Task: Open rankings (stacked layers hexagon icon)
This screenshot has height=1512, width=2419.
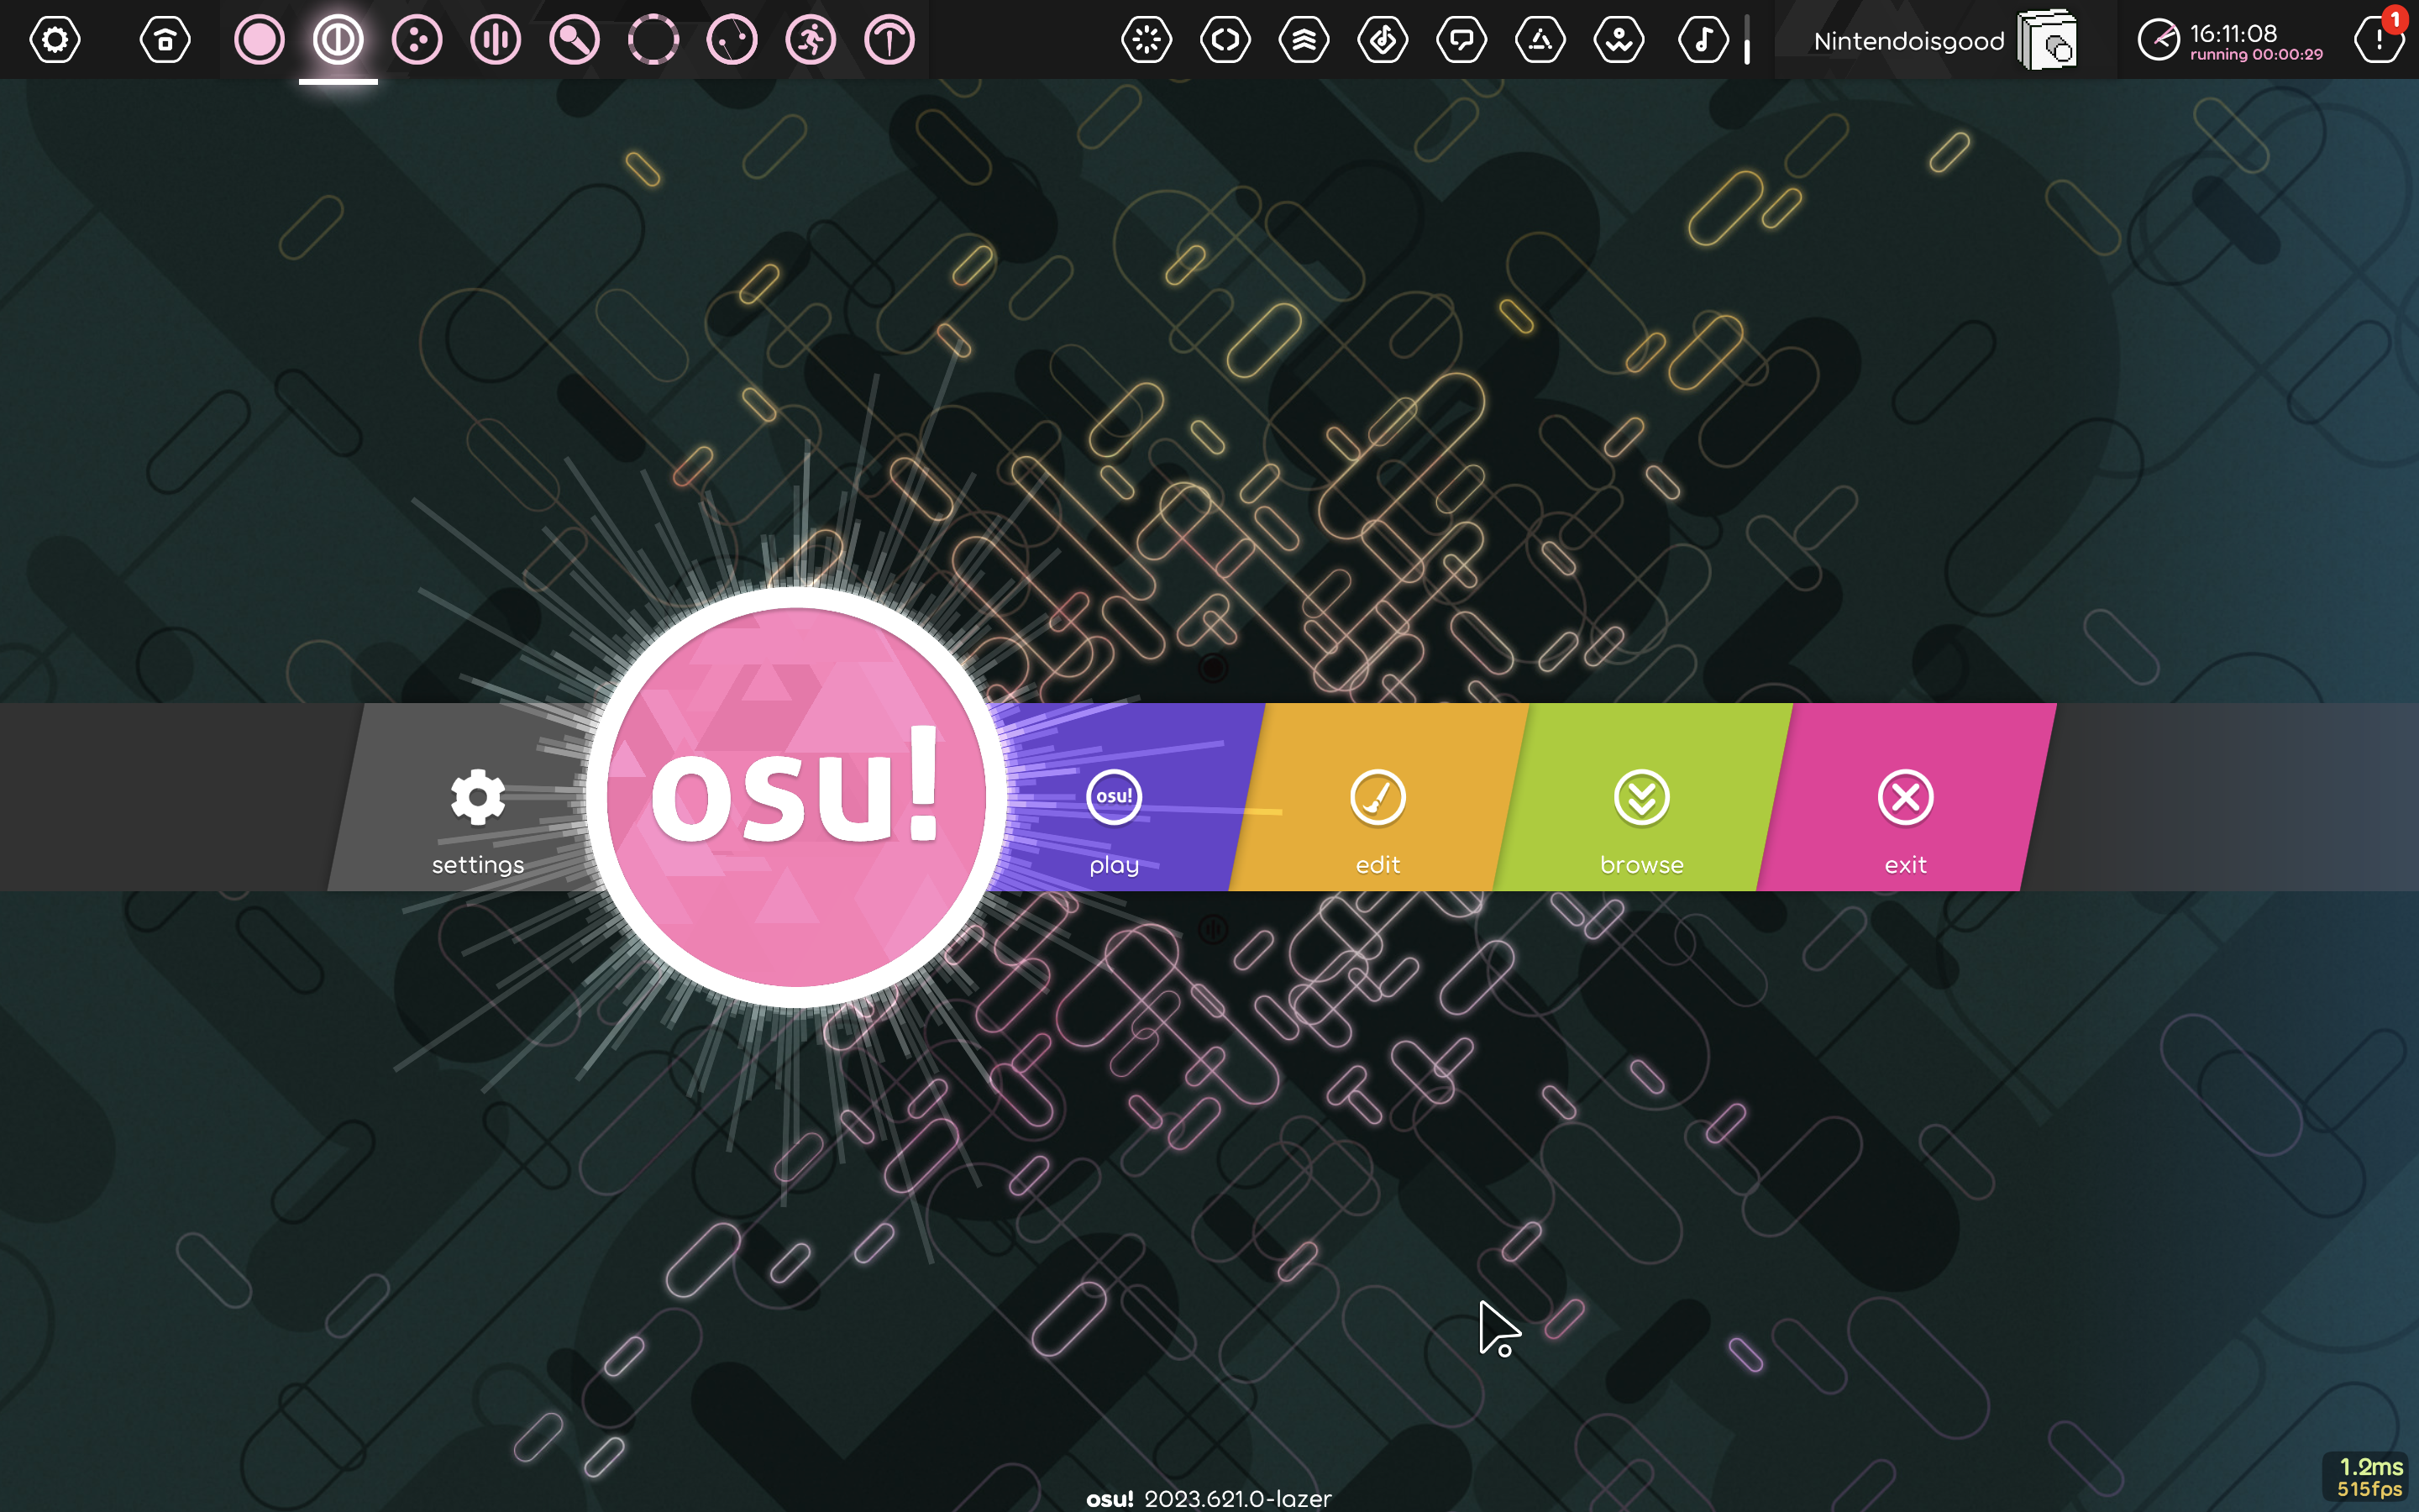Action: click(x=1304, y=40)
